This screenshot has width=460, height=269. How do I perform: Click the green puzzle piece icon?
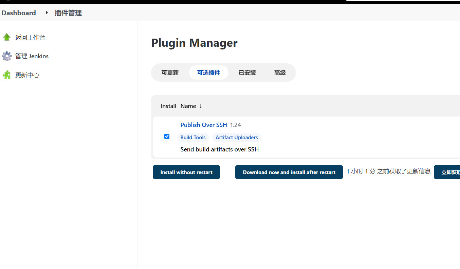7,75
